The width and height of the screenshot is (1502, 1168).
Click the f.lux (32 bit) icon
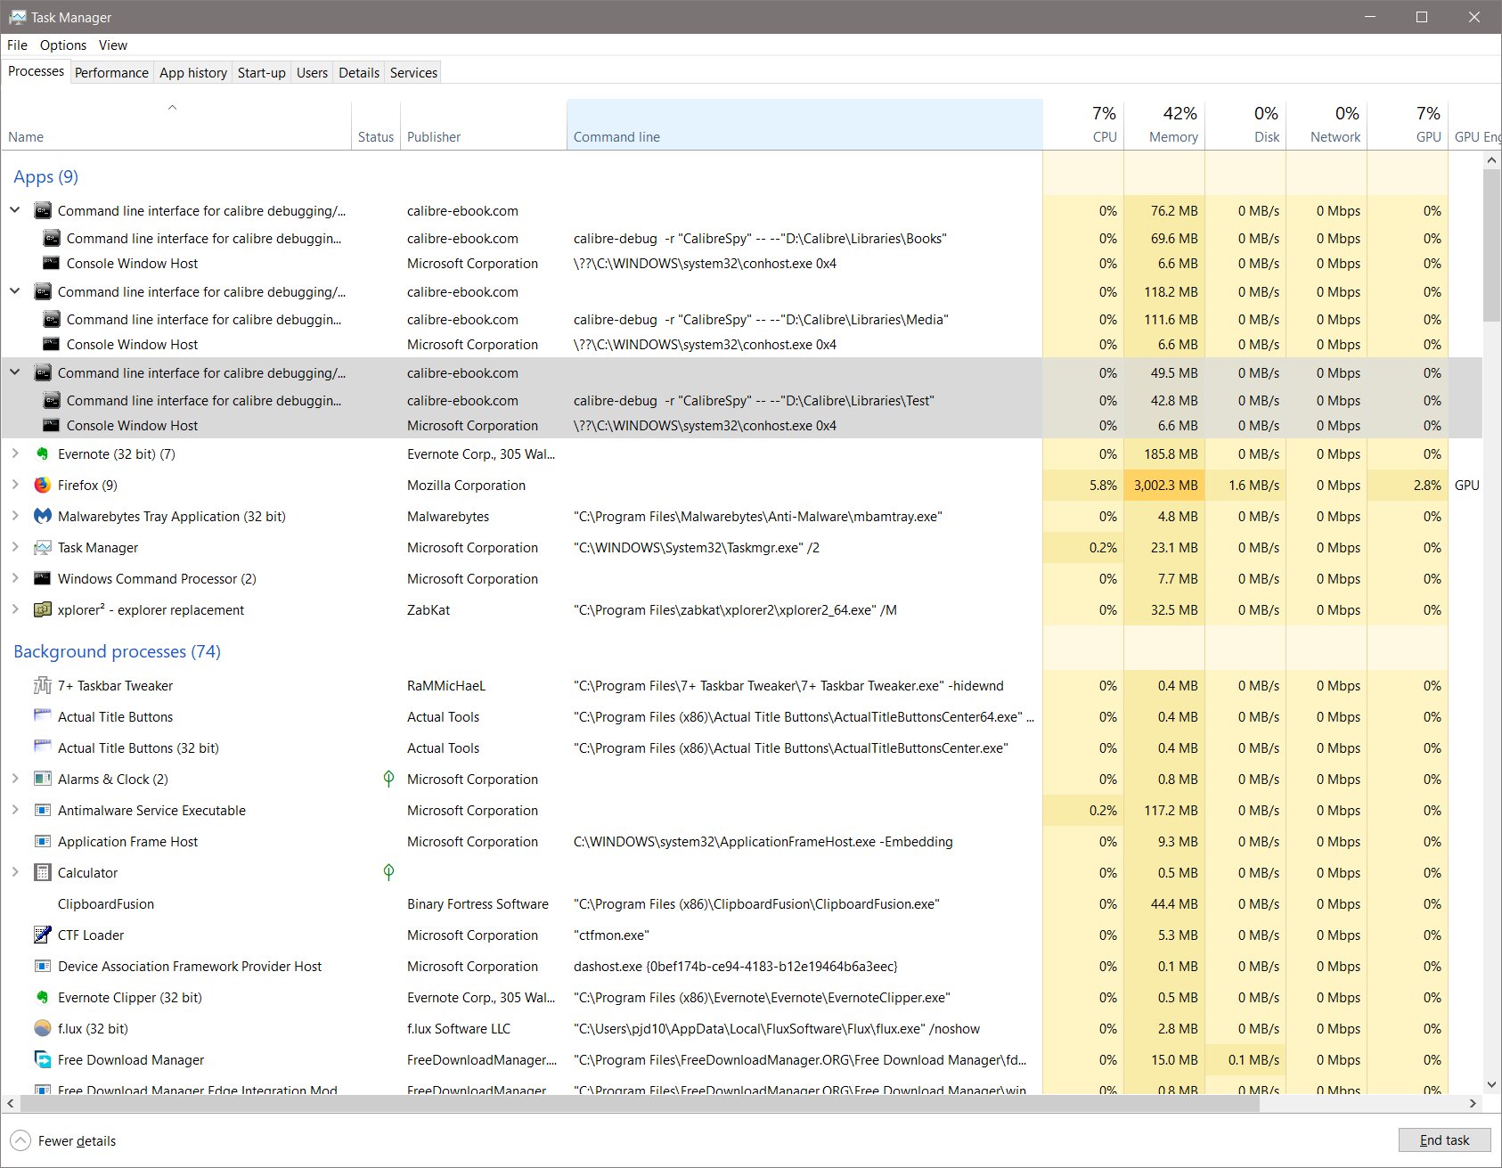tap(42, 1029)
